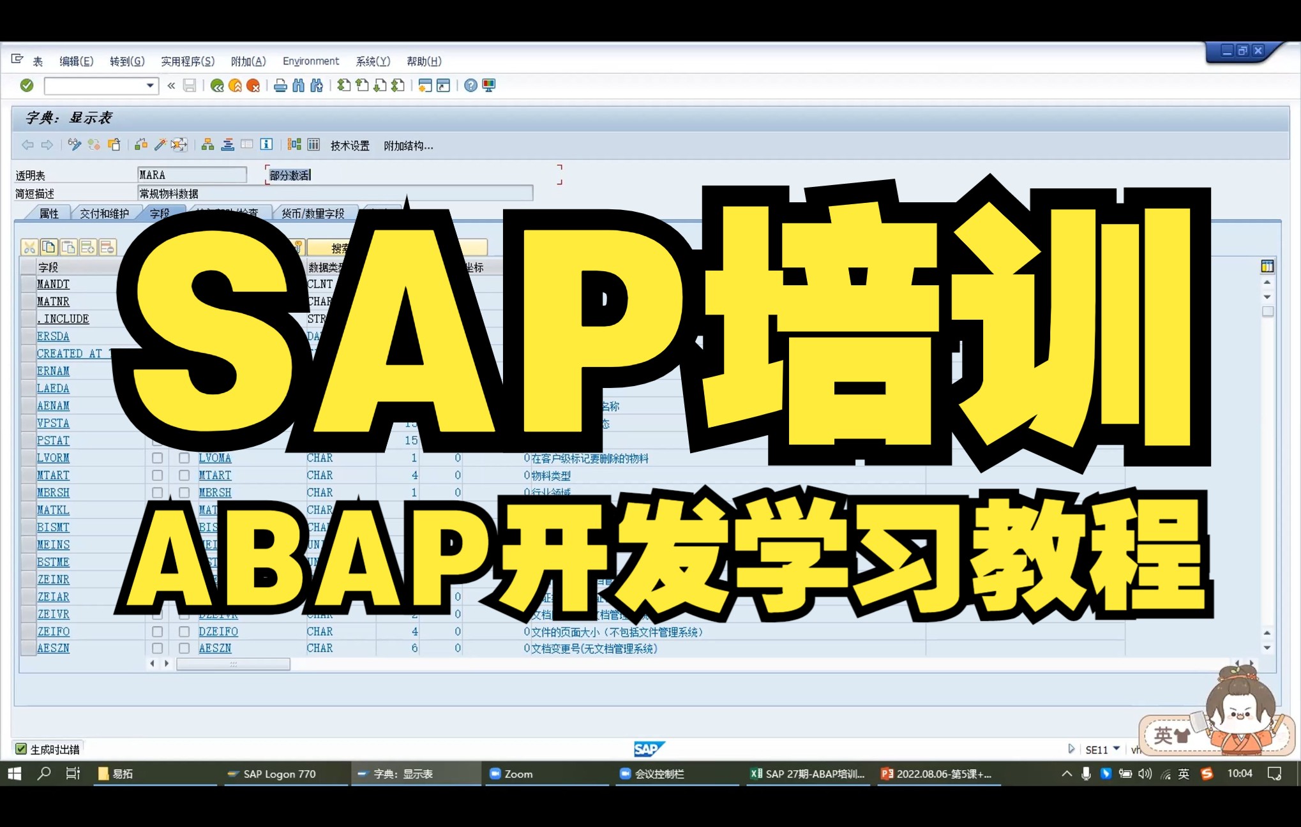Open Customize Local Layout monitor icon
Screen dimensions: 1301x827
tap(489, 86)
